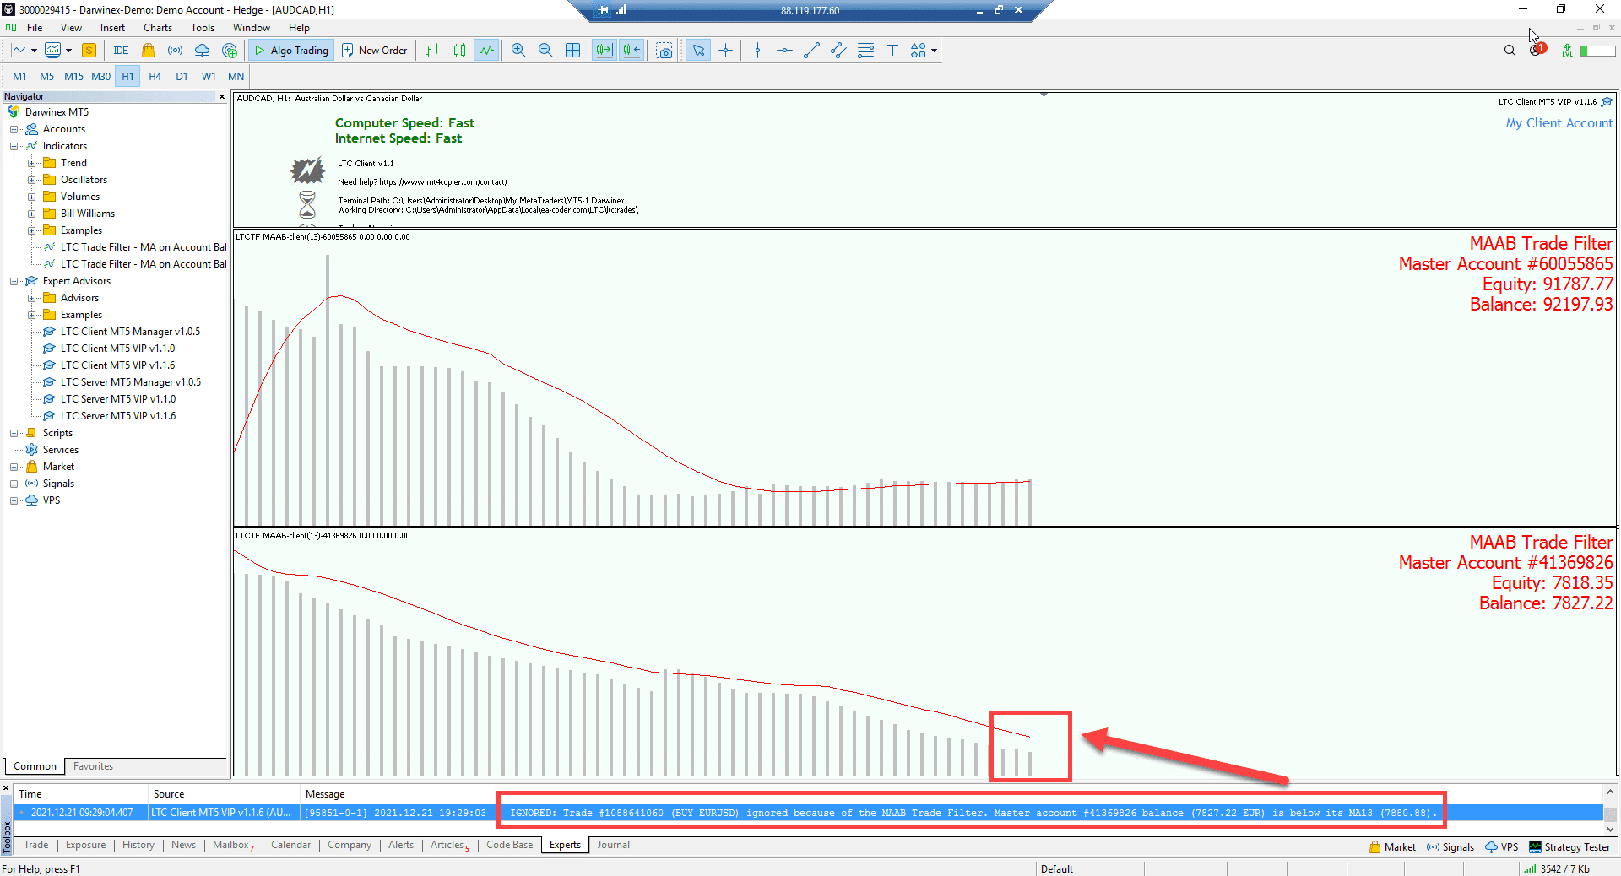Image resolution: width=1621 pixels, height=876 pixels.
Task: Open the Mailbox tab
Action: pyautogui.click(x=233, y=845)
